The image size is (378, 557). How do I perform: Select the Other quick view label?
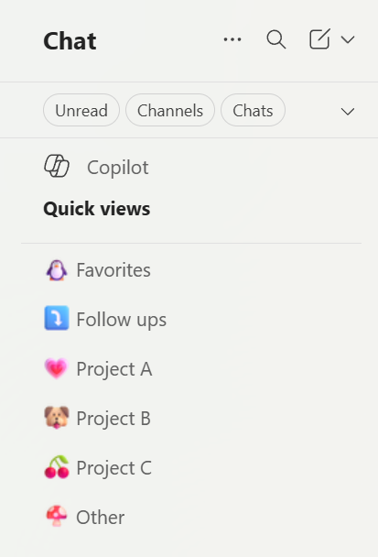coord(101,517)
